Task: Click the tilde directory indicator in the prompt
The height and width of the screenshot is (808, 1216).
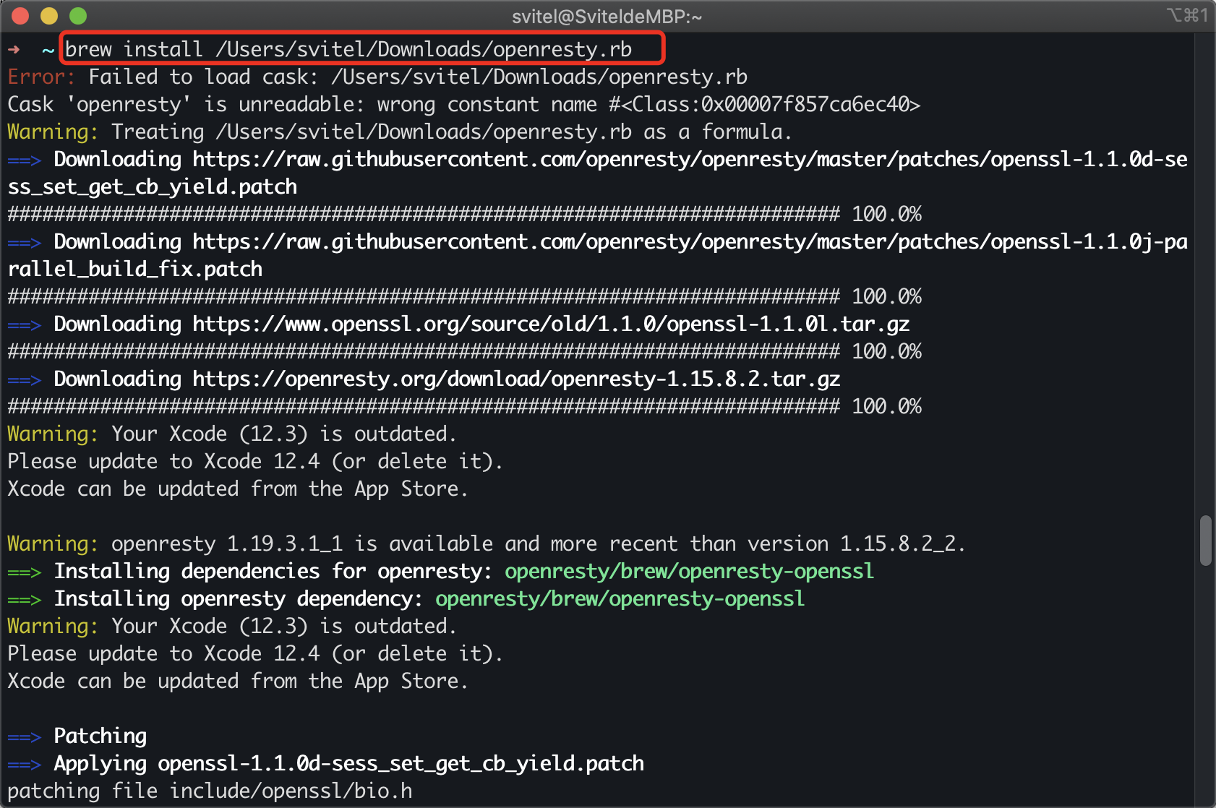Action: coord(48,49)
